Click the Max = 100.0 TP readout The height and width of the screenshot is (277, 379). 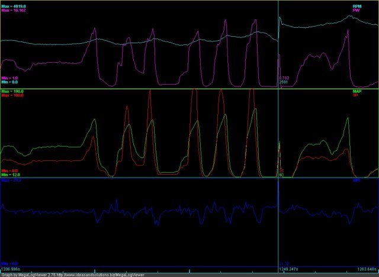[12, 96]
